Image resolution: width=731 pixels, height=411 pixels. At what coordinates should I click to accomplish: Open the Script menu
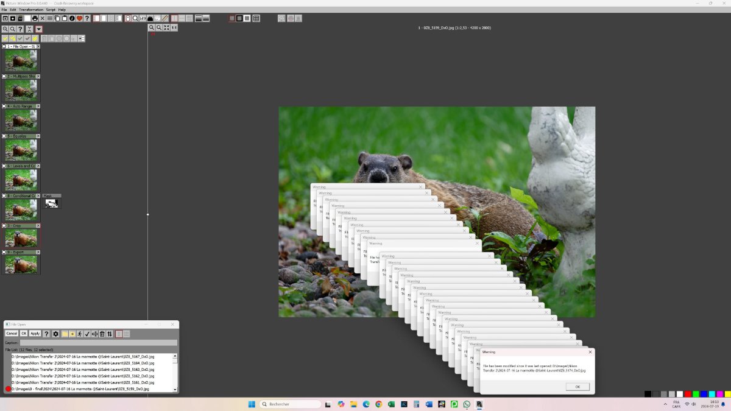tap(51, 10)
